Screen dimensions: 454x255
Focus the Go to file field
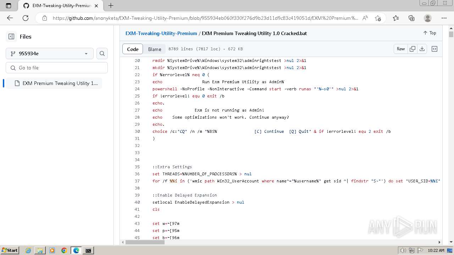(x=57, y=68)
